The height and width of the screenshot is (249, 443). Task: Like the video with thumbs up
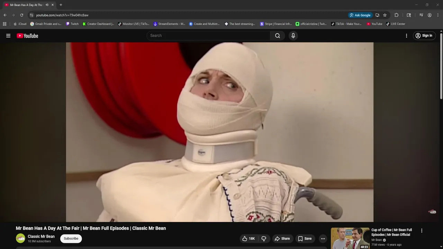(x=248, y=239)
